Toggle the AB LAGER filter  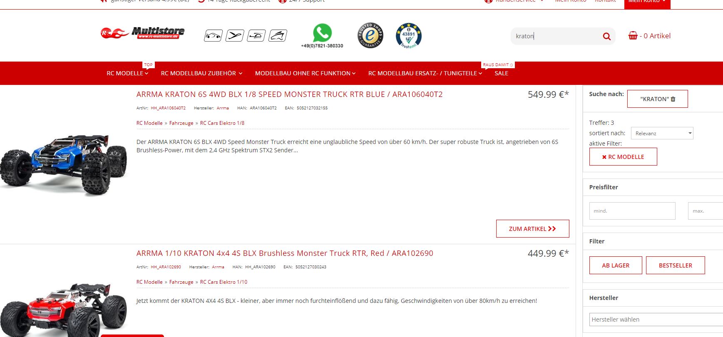(x=616, y=265)
